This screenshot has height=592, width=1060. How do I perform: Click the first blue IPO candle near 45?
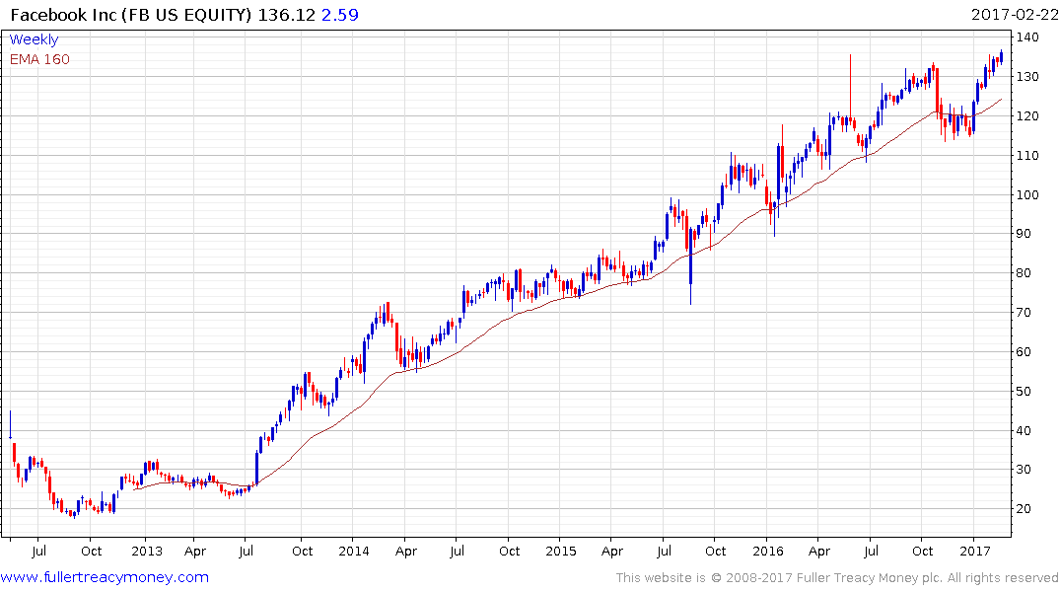pyautogui.click(x=10, y=425)
